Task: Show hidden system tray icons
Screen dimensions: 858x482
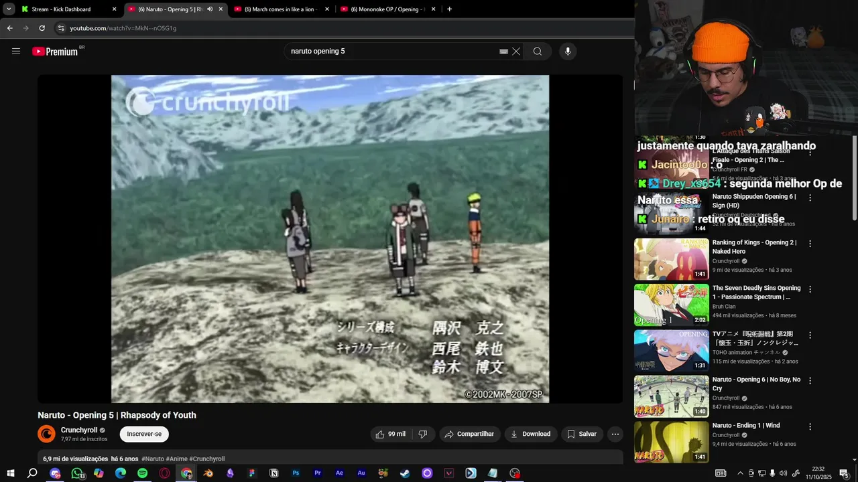Action: 740,473
